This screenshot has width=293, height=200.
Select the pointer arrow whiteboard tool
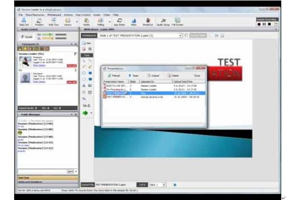84,61
